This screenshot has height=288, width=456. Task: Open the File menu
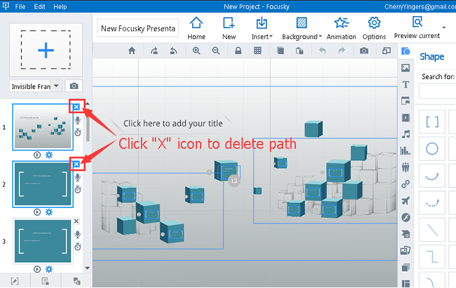click(20, 7)
